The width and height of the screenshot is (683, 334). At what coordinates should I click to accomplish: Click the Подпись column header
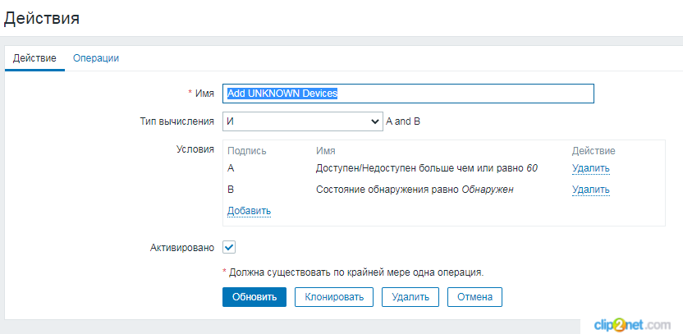click(246, 151)
